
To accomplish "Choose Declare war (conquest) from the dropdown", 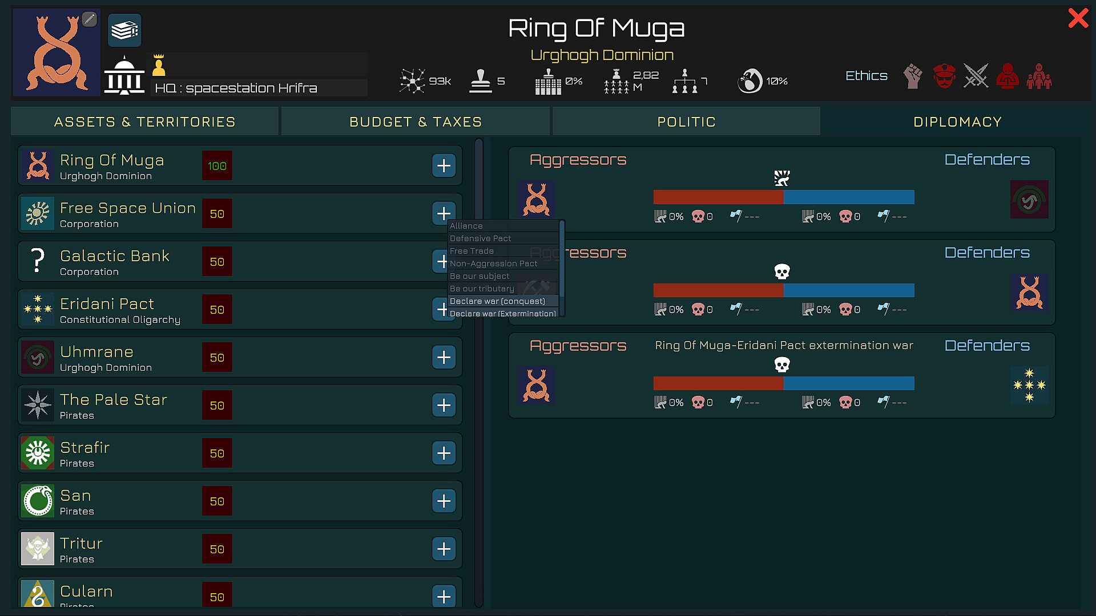I will click(x=497, y=301).
